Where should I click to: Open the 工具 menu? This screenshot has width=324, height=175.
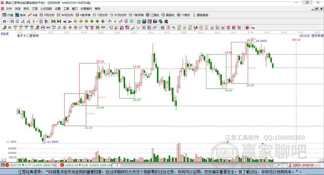(66, 9)
